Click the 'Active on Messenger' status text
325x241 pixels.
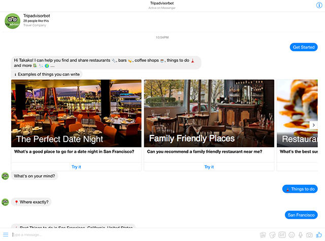(162, 8)
